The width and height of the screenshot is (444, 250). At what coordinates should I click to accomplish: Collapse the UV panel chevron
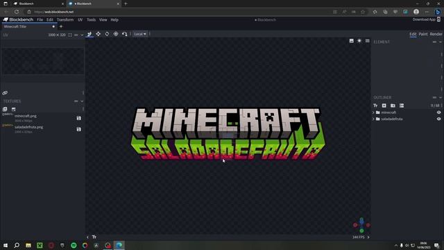click(x=82, y=35)
